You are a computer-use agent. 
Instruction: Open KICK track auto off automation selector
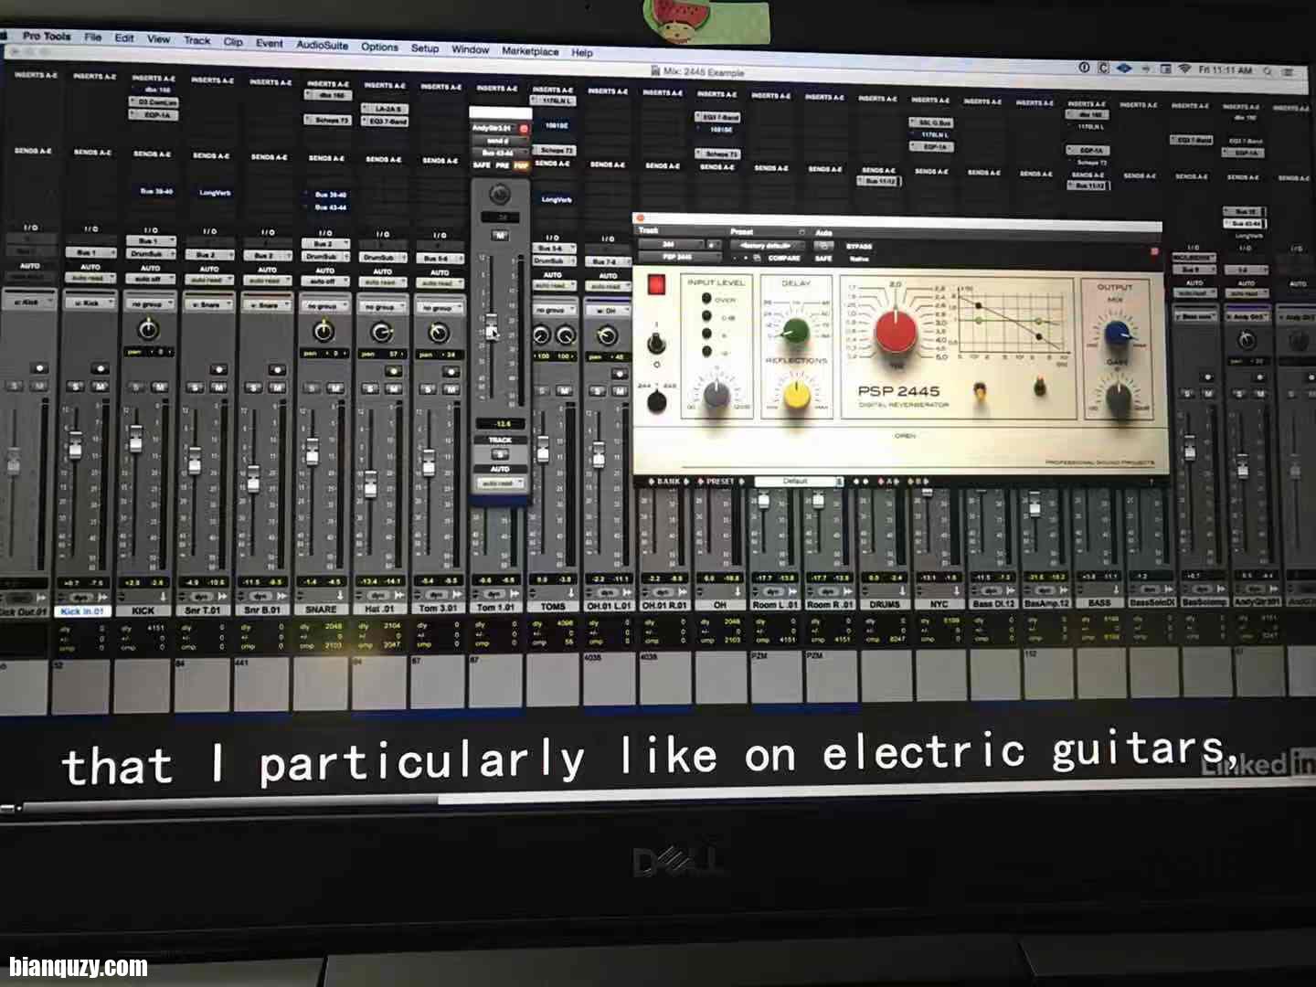coord(149,278)
